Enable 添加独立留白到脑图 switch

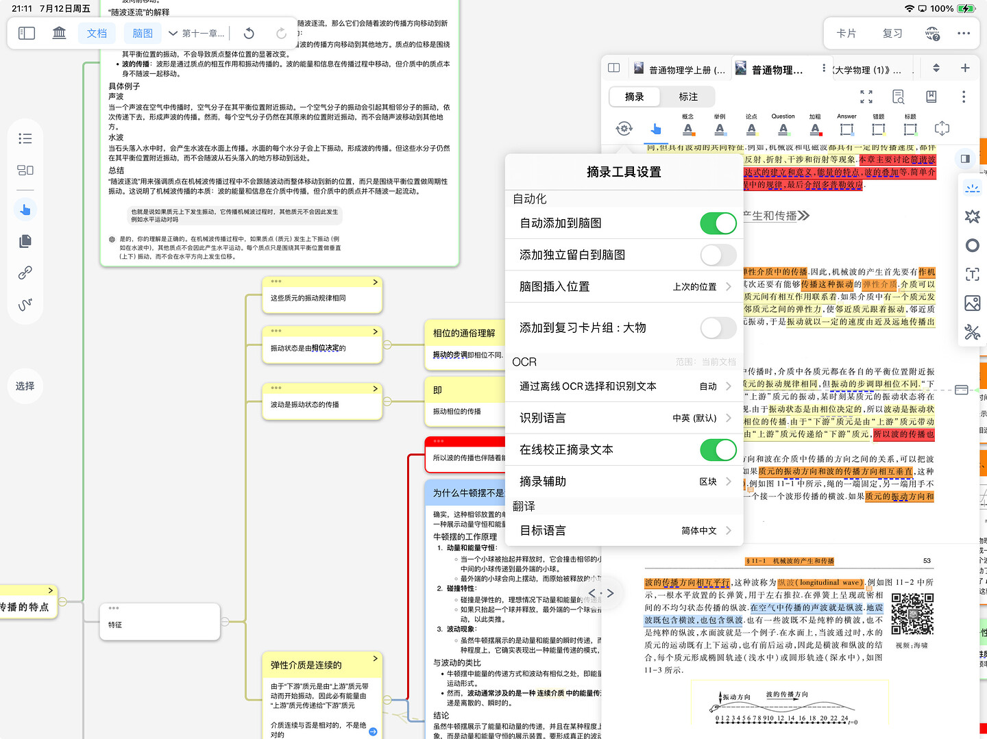click(718, 255)
